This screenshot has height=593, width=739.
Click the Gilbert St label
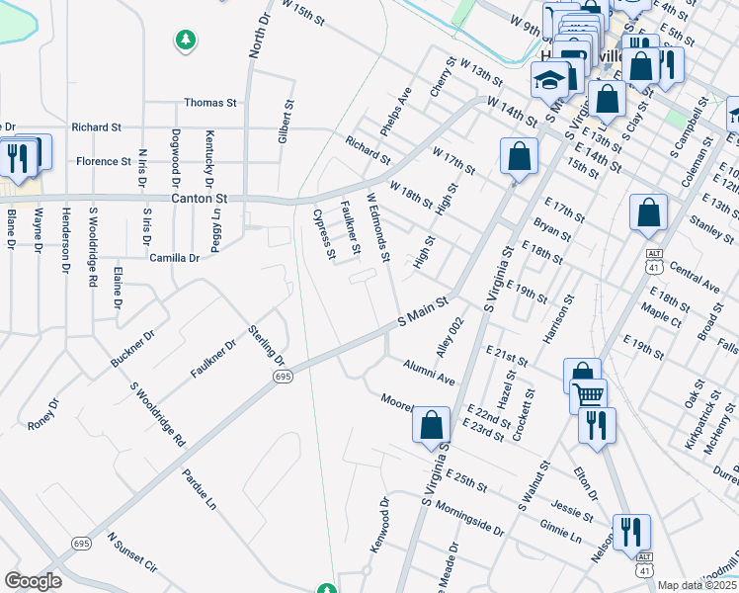(x=287, y=122)
